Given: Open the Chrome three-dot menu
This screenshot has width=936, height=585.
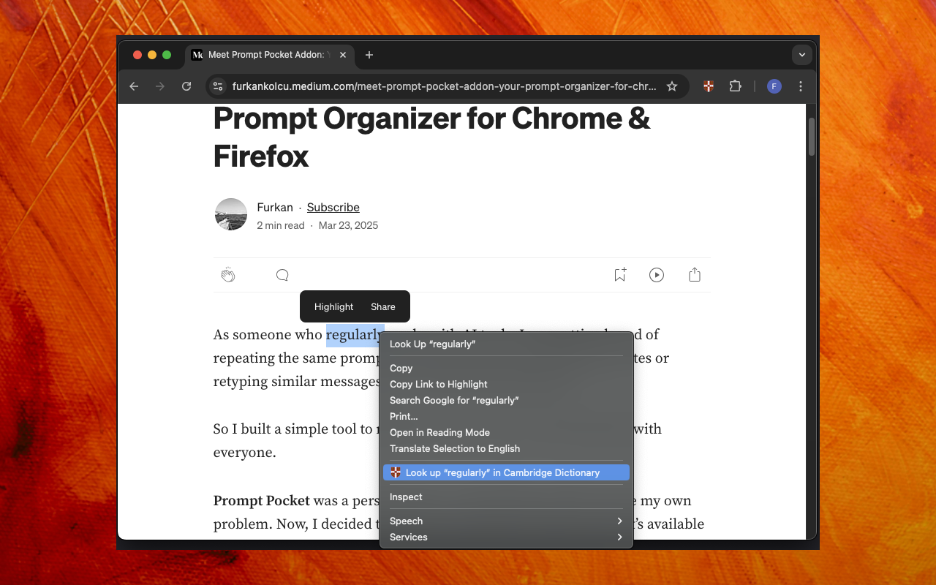Looking at the screenshot, I should 801,86.
